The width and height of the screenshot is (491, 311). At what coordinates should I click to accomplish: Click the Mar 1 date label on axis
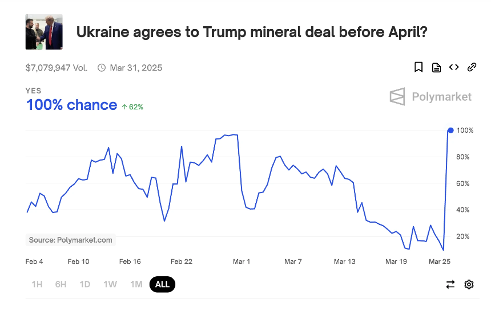click(x=242, y=261)
